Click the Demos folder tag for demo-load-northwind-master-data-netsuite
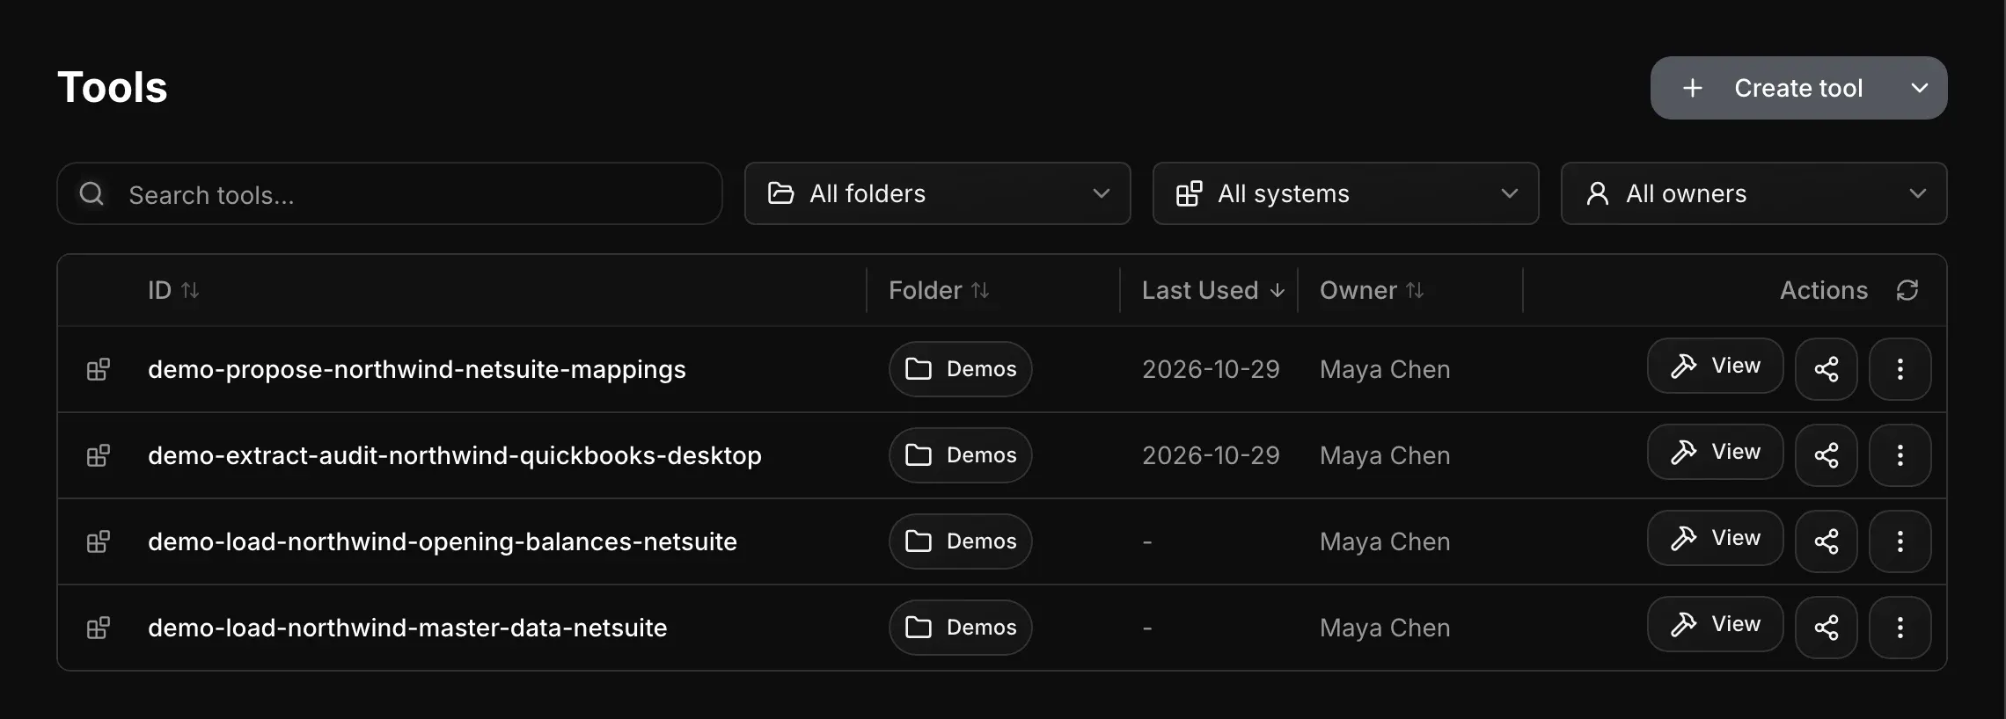This screenshot has height=719, width=2006. [961, 628]
